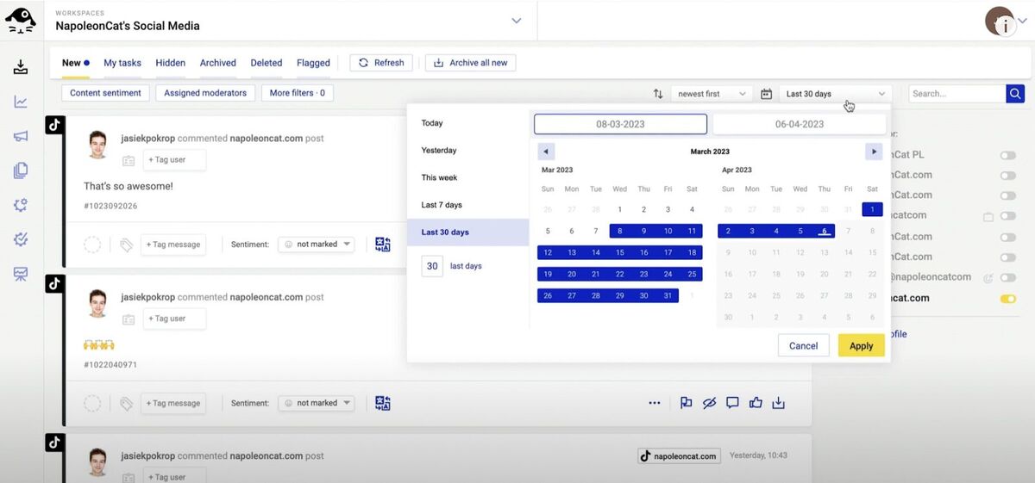Open the Inbox icon in left sidebar
This screenshot has height=483, width=1035.
[x=21, y=67]
